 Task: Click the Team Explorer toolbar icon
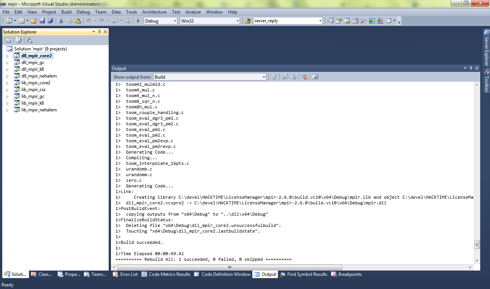347,21
